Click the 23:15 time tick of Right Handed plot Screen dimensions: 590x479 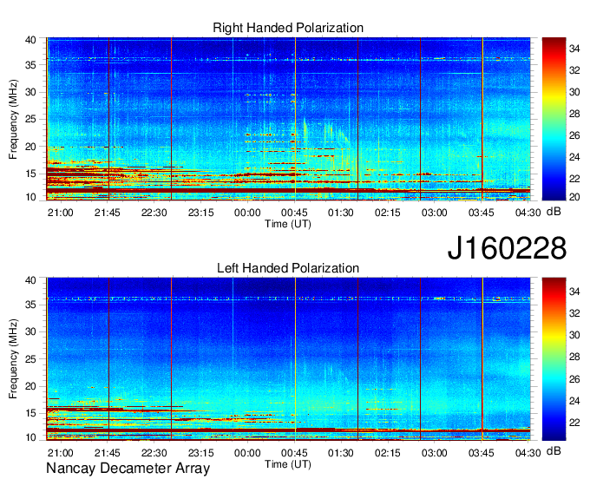tap(201, 213)
